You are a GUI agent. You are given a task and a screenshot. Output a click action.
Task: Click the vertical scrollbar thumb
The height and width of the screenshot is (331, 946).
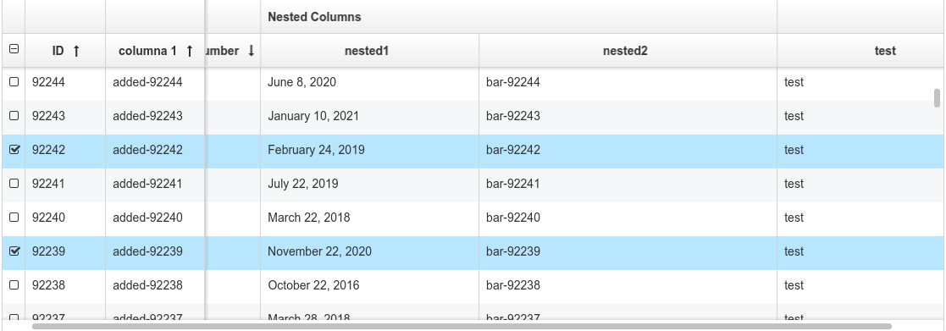click(x=937, y=98)
